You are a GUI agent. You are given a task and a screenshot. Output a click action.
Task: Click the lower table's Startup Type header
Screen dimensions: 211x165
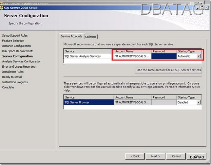pos(189,97)
